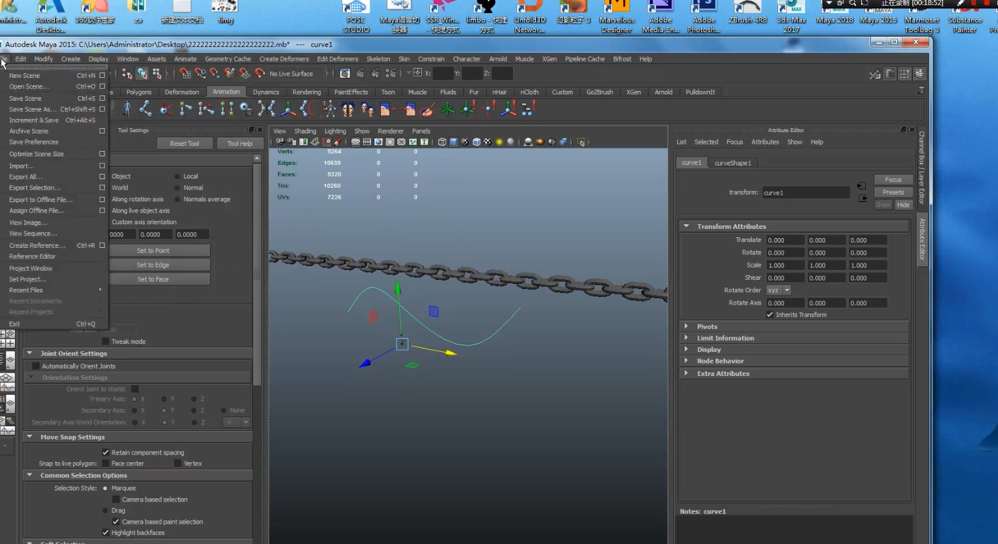
Task: Toggle textured display checker icon in viewport
Action: click(488, 142)
